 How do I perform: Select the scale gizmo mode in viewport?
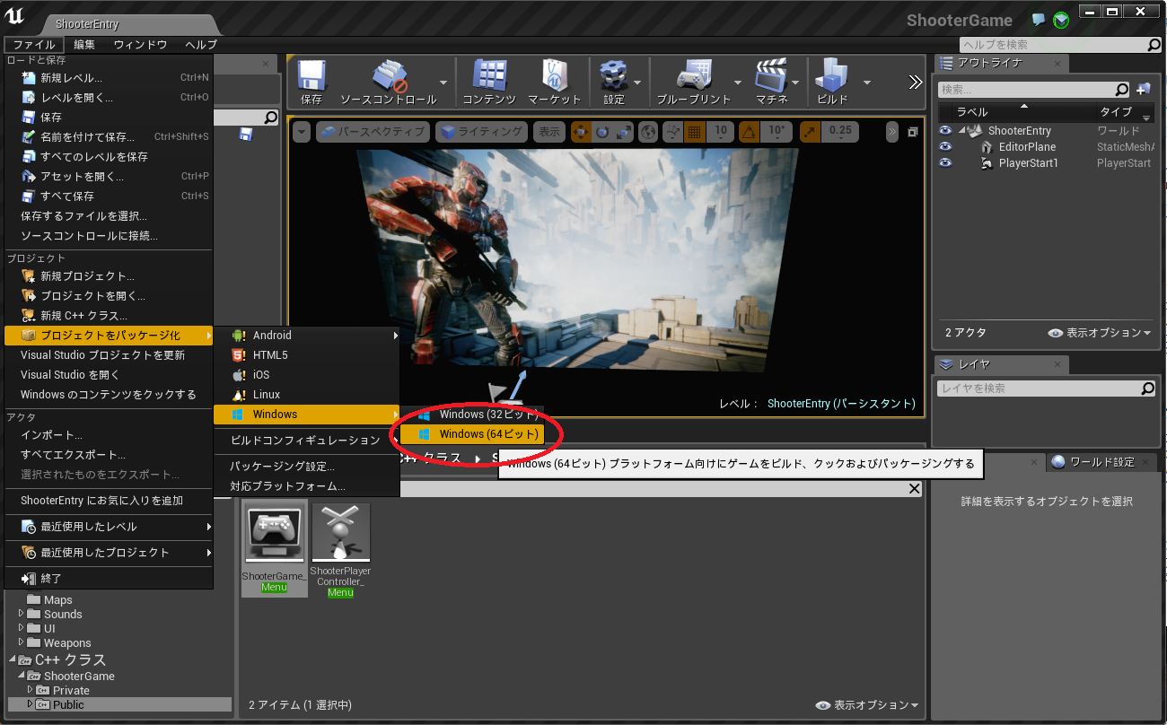pos(623,132)
